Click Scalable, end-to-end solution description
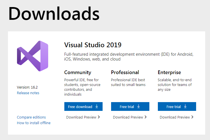 point(175,85)
